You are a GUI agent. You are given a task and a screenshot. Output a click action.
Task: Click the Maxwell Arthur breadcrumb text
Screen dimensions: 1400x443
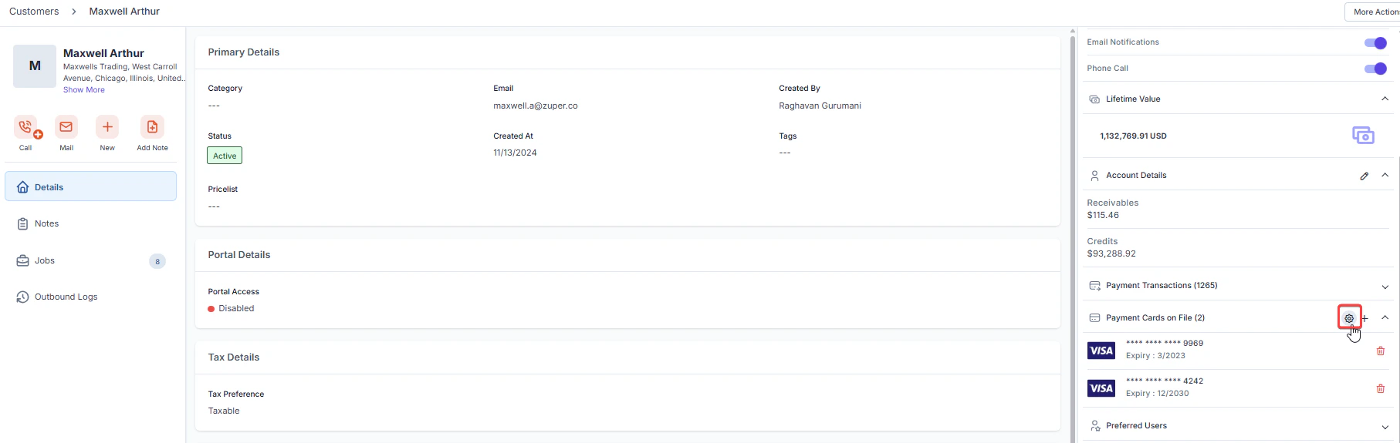click(x=124, y=12)
